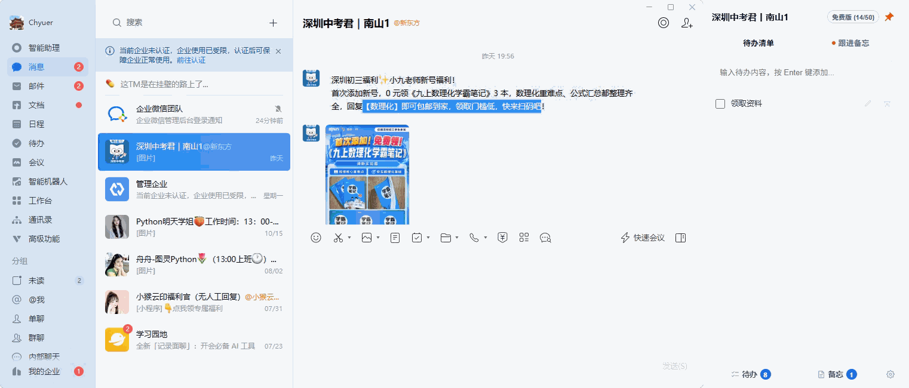
Task: Open 文档 in the sidebar
Action: point(48,105)
